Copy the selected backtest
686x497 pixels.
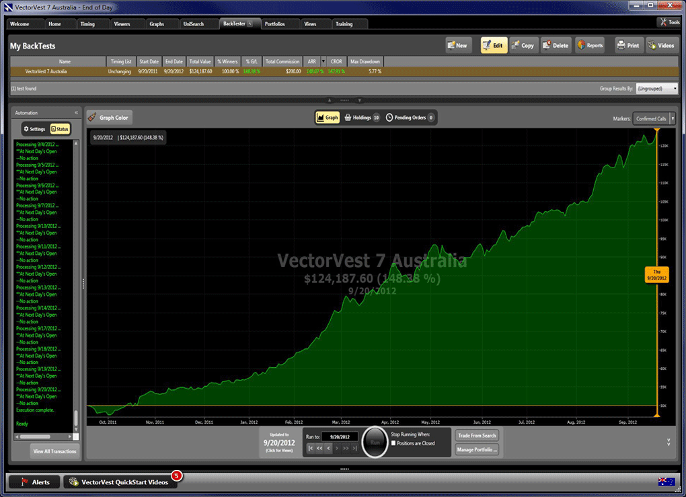[x=523, y=46]
